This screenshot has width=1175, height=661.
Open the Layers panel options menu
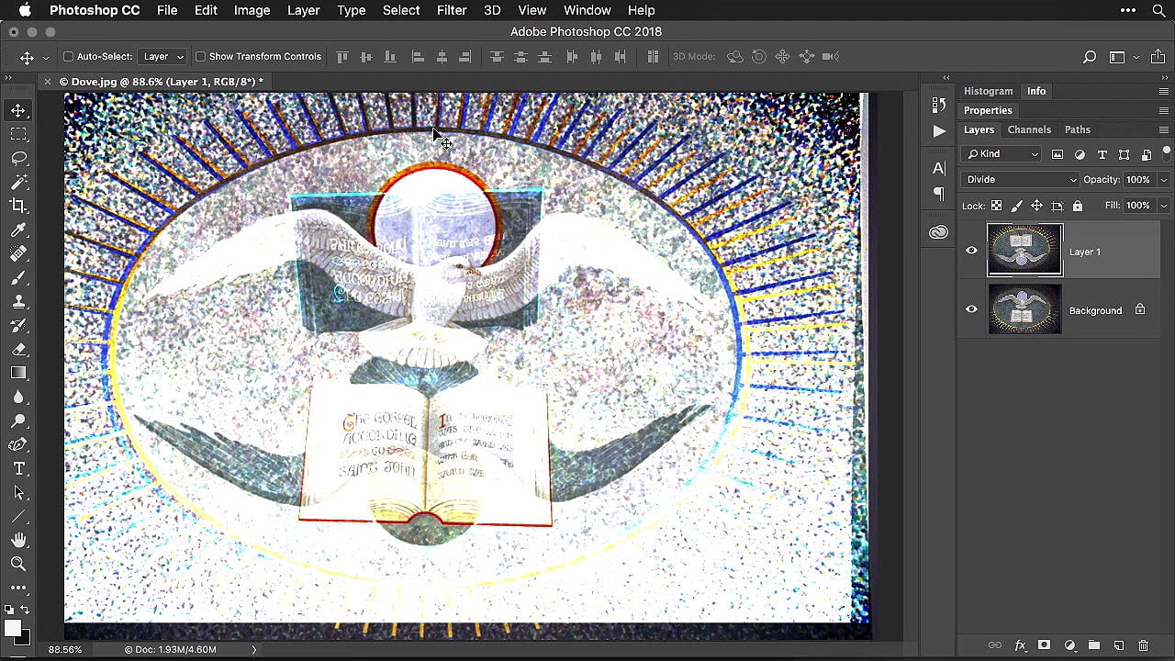pos(1164,130)
